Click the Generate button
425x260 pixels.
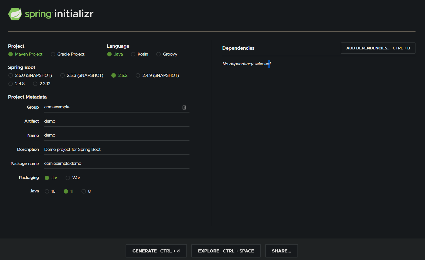(156, 251)
